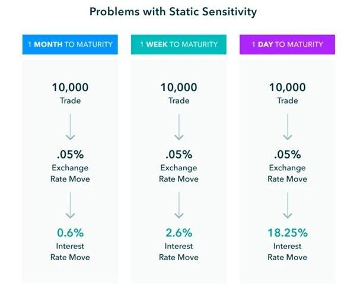Viewport: 357px width, 288px height.
Task: Select the 10,000 figure in 1 Month column
Action: [70, 88]
